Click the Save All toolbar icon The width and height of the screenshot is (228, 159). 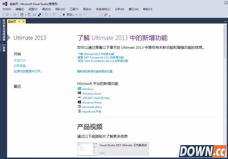pos(39,14)
